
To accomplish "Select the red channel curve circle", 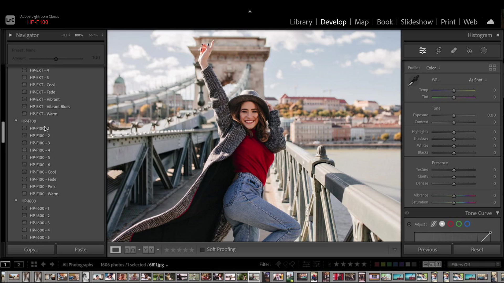I will 450,224.
